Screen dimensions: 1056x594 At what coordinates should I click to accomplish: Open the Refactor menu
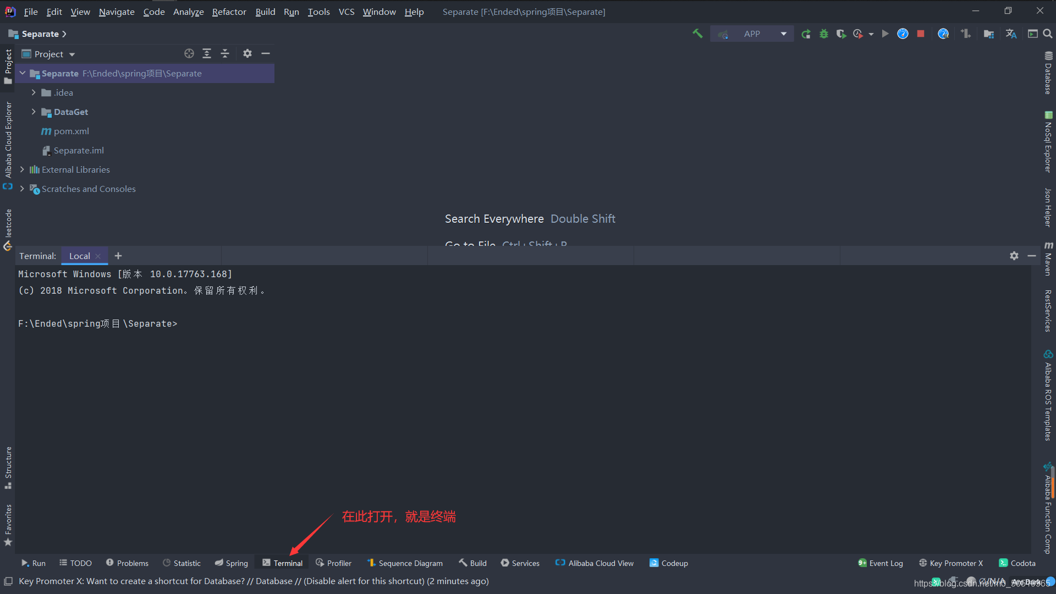[x=229, y=12]
